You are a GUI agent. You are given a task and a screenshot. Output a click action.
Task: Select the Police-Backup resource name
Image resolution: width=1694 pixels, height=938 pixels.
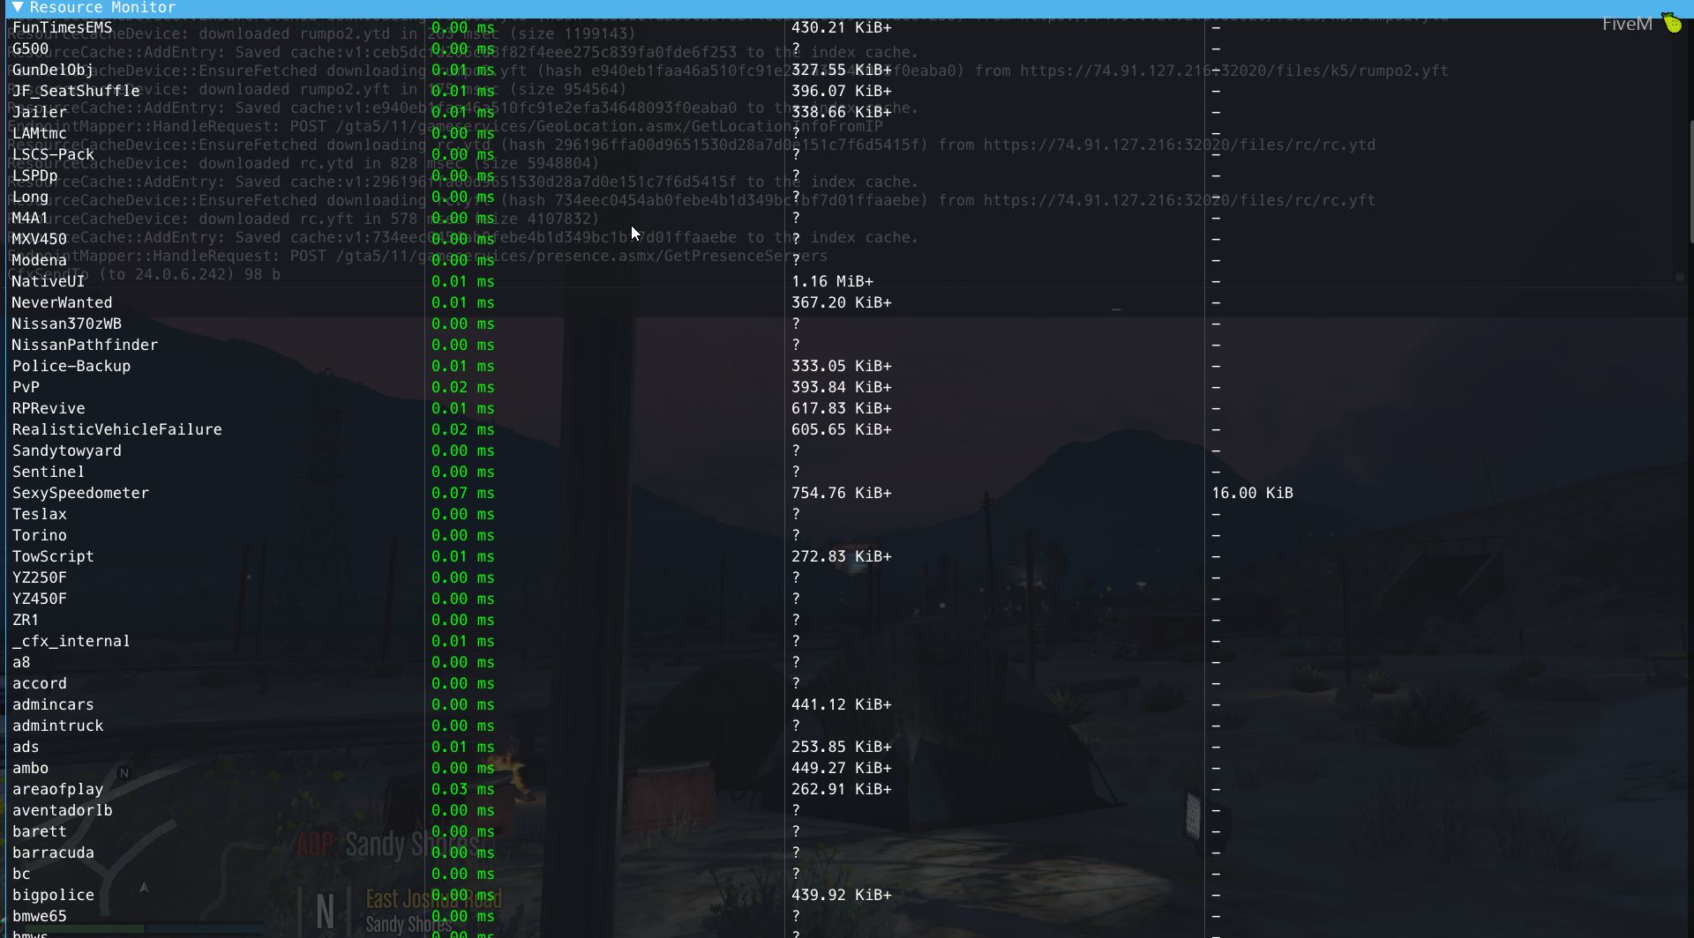point(71,366)
